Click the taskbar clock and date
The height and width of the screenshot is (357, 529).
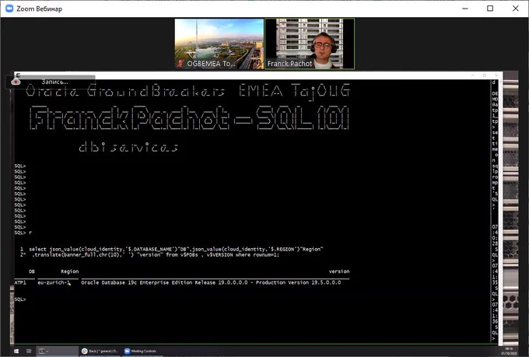coord(508,352)
